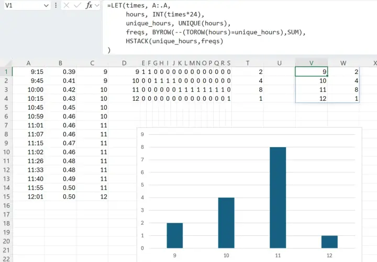Viewport: 377px width, 262px height.
Task: Click cell C3 containing 10
Action: 92,90
